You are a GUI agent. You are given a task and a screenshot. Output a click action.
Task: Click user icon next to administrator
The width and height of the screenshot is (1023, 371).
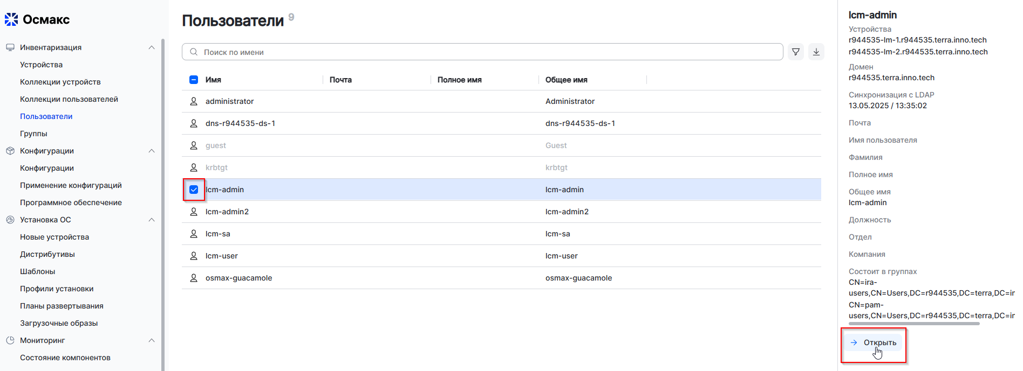[194, 101]
